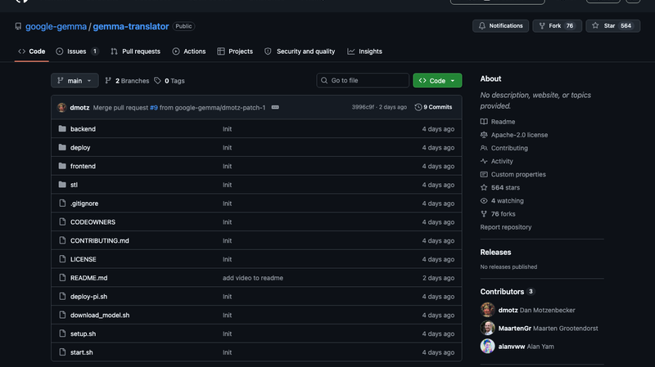
Task: Open the gemma-translator repository link
Action: tap(131, 26)
